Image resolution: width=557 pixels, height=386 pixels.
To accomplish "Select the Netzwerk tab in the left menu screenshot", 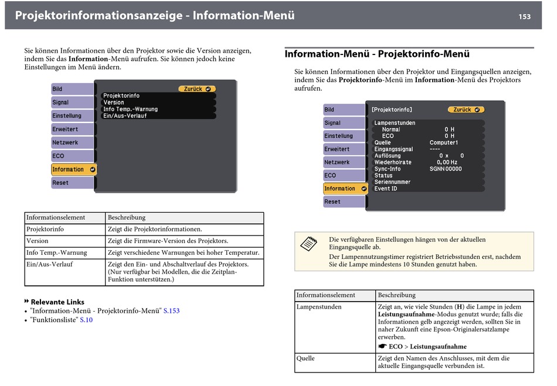I will [x=73, y=142].
